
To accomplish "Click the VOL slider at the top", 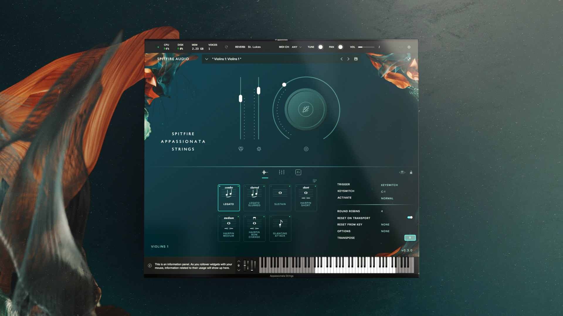I will [366, 47].
